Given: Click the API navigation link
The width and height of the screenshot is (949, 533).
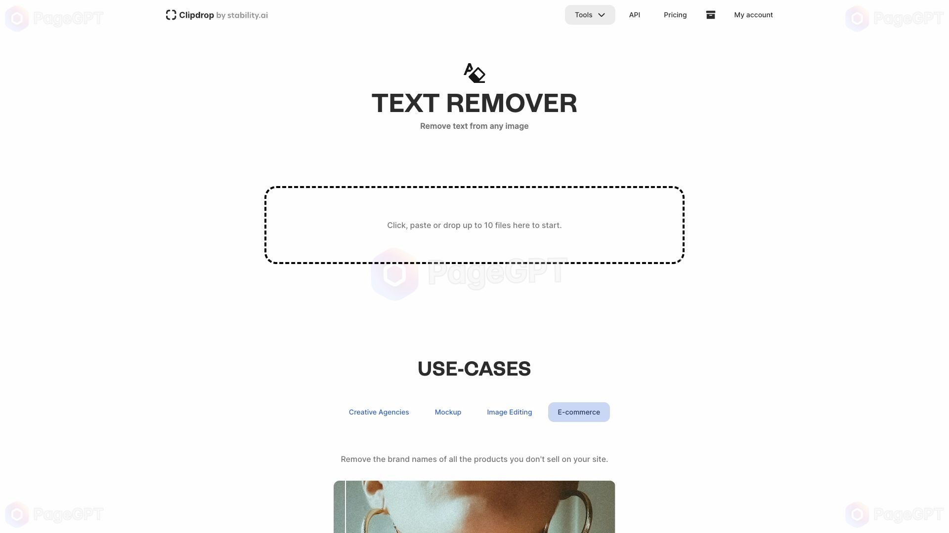Looking at the screenshot, I should pyautogui.click(x=634, y=14).
